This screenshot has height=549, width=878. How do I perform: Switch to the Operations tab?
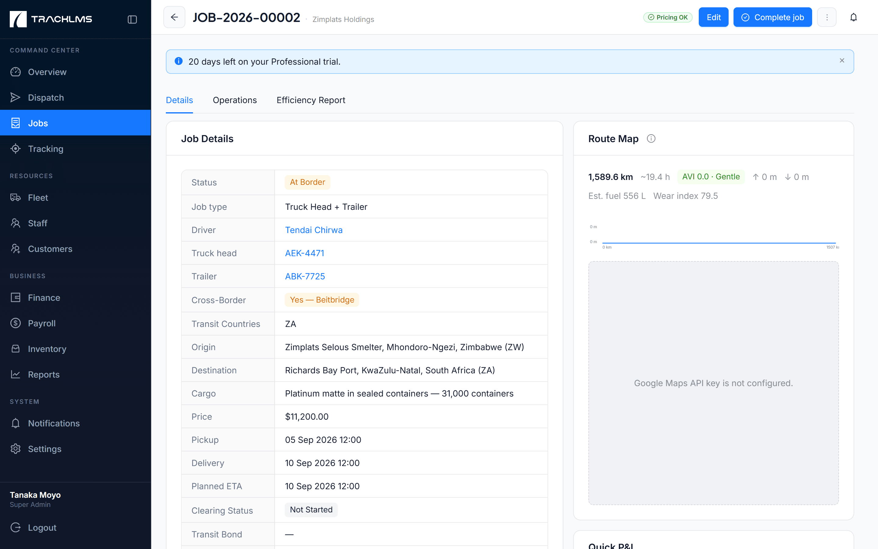coord(235,100)
